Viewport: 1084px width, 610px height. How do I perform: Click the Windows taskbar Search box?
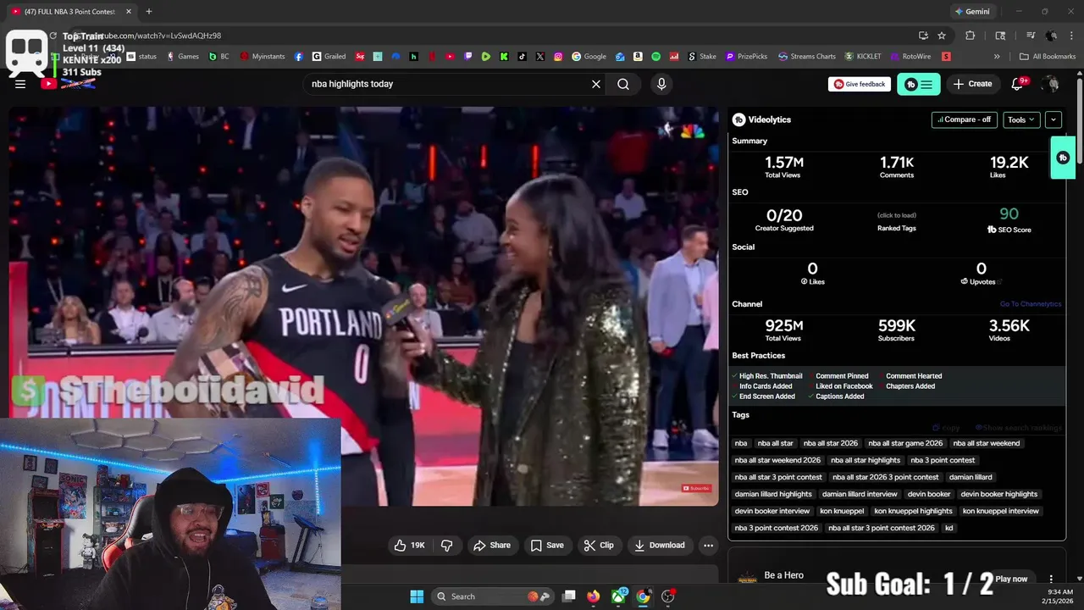click(495, 596)
